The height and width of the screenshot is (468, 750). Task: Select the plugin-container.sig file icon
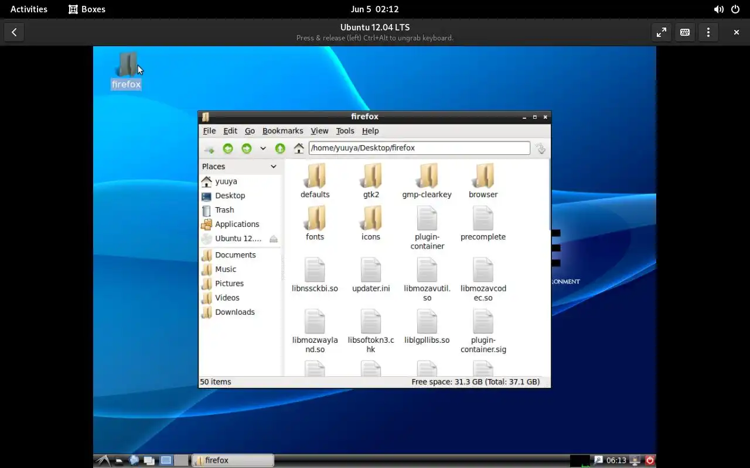(x=483, y=321)
